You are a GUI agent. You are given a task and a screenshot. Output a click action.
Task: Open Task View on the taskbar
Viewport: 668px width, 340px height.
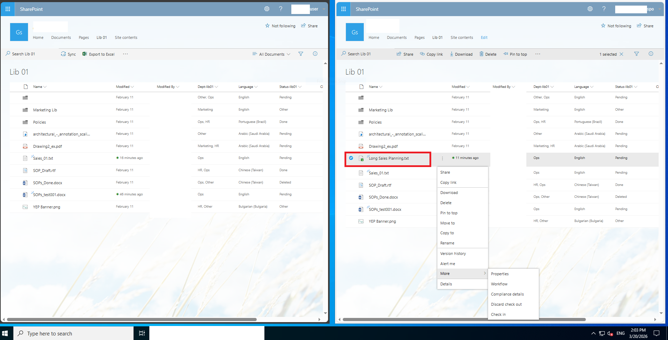click(x=142, y=333)
